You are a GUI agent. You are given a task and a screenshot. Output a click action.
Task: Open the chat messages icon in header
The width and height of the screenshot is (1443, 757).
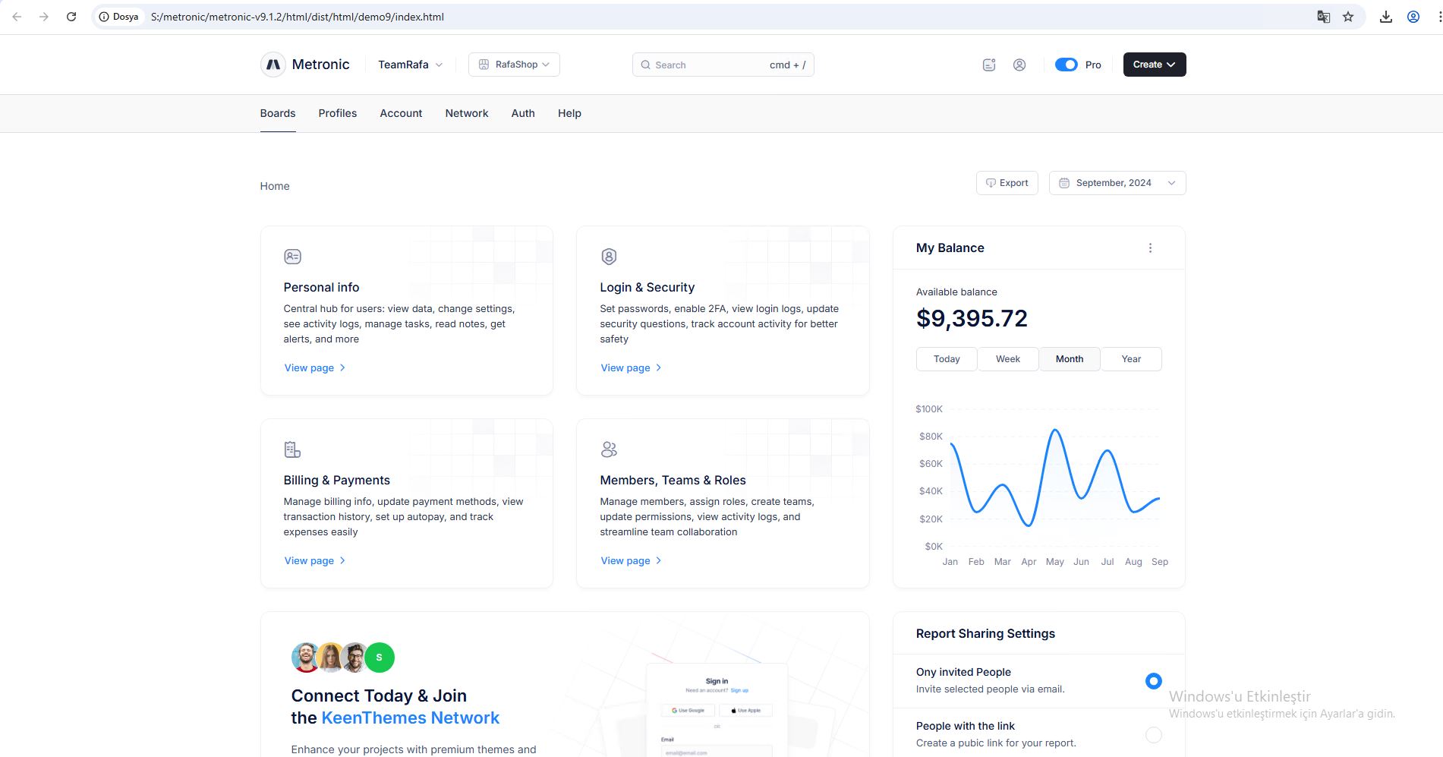[x=988, y=65]
